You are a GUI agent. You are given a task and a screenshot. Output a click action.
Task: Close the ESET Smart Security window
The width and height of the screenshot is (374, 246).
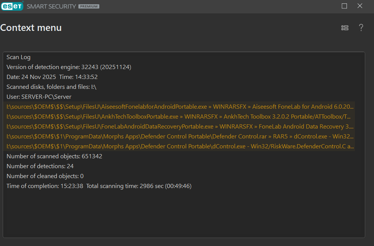pyautogui.click(x=360, y=6)
